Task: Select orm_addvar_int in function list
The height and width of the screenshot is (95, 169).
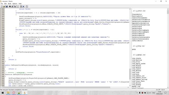Action: 138,76
